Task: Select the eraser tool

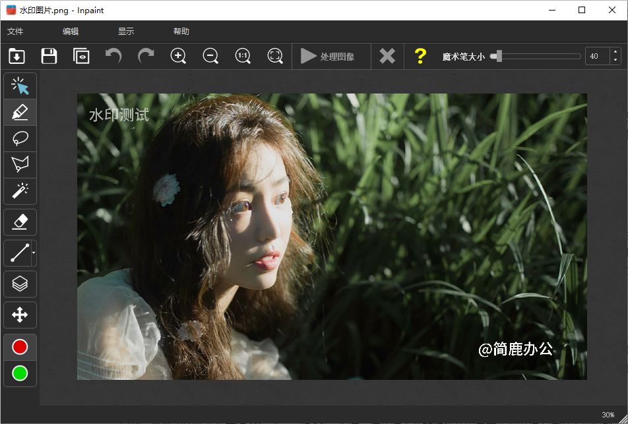Action: (x=20, y=222)
